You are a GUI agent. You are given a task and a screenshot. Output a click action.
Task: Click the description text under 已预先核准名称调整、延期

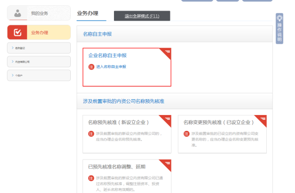click(129, 183)
